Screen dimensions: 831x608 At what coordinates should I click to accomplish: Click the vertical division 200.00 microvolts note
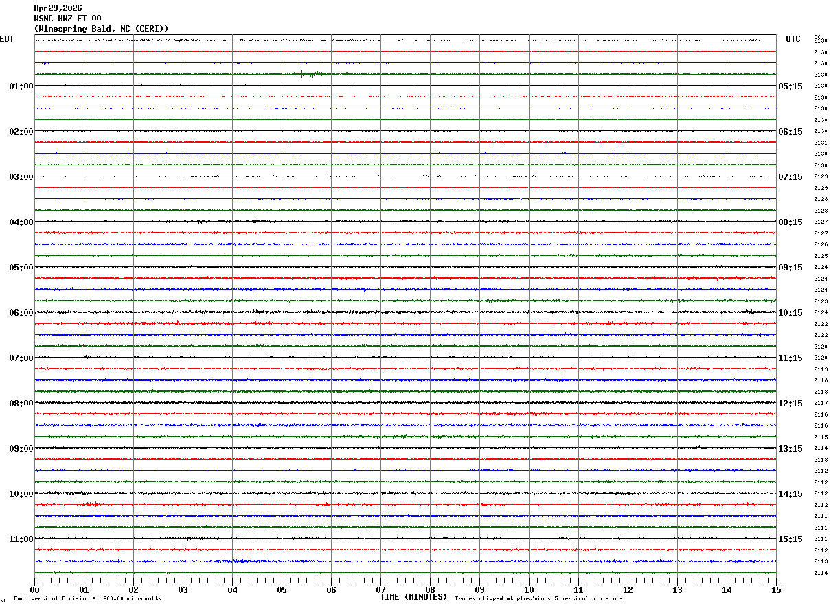click(87, 599)
